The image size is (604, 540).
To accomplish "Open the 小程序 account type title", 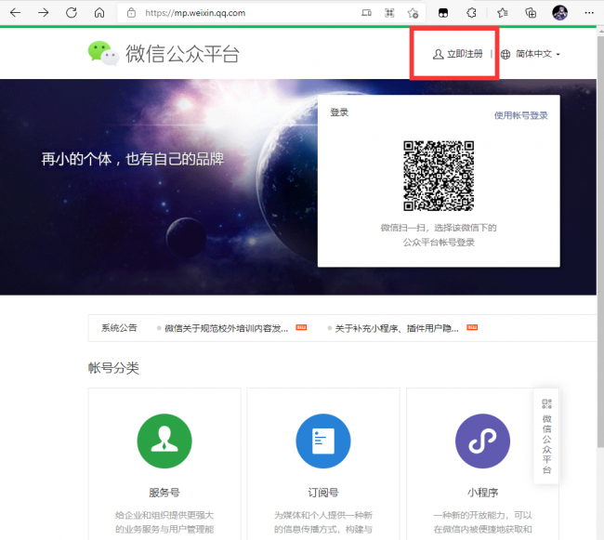I will (x=482, y=493).
